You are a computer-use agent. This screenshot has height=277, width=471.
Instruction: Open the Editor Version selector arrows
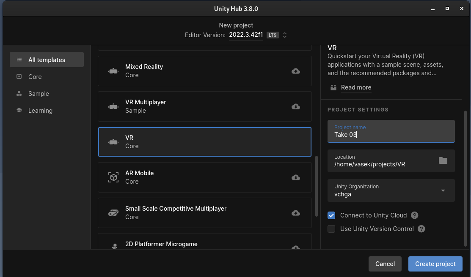point(285,35)
